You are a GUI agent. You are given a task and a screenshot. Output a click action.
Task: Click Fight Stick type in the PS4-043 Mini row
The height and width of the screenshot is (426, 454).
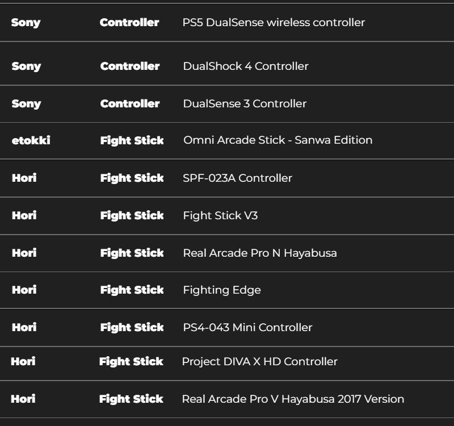pyautogui.click(x=132, y=327)
